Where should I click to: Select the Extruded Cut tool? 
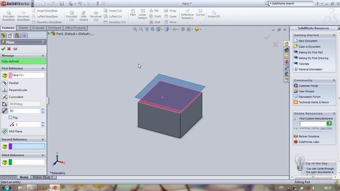[72, 16]
